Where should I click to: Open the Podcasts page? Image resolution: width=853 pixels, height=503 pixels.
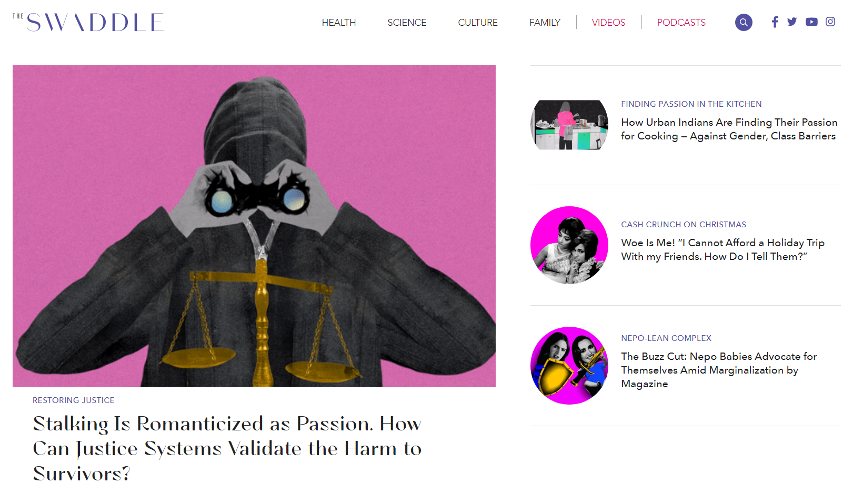681,23
